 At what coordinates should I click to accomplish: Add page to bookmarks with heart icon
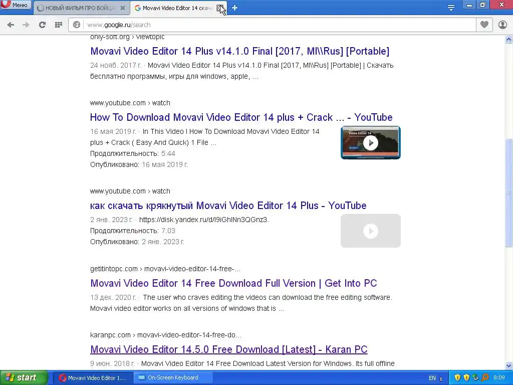click(x=484, y=25)
